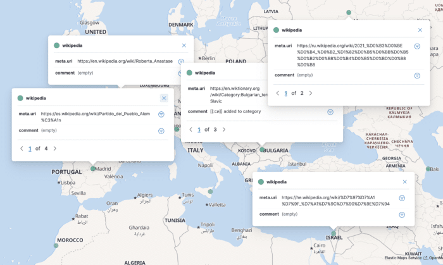Go to previous feature in 'of 2' tooltip
This screenshot has width=443, height=265.
277,93
